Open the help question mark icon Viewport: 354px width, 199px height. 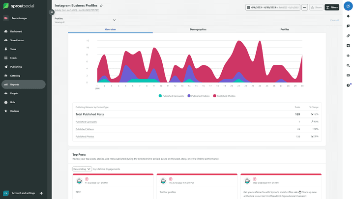pos(348,85)
